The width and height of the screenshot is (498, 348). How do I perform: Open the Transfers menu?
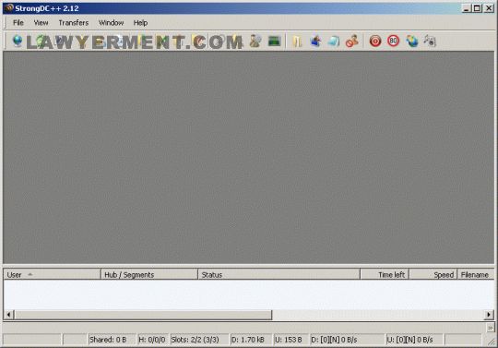pyautogui.click(x=74, y=22)
